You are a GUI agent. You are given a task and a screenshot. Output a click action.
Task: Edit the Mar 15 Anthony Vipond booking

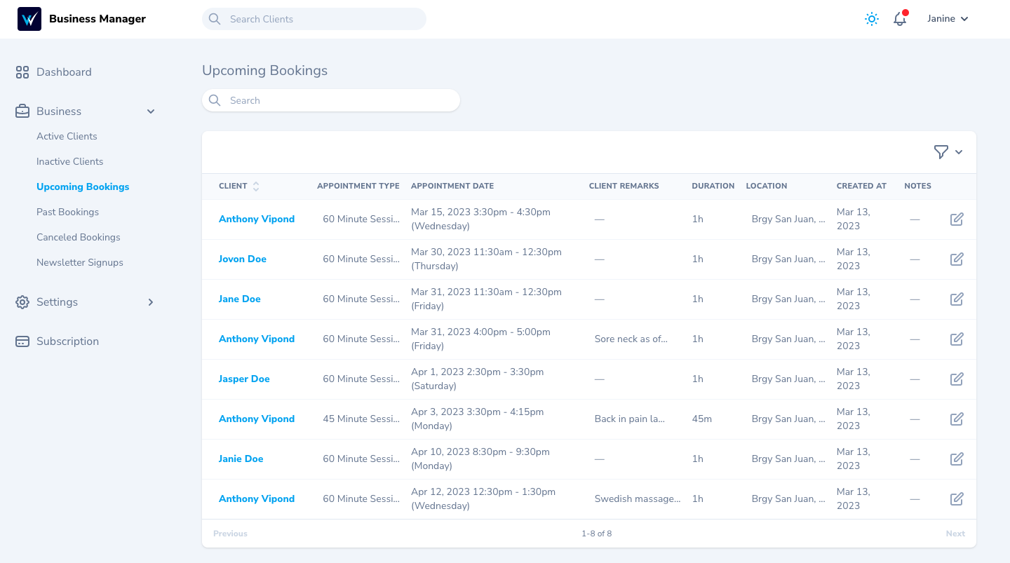957,219
